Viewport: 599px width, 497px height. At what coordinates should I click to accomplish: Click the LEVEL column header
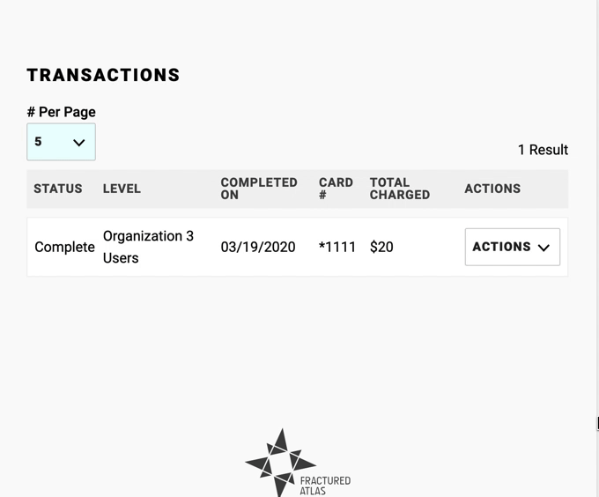(x=122, y=189)
